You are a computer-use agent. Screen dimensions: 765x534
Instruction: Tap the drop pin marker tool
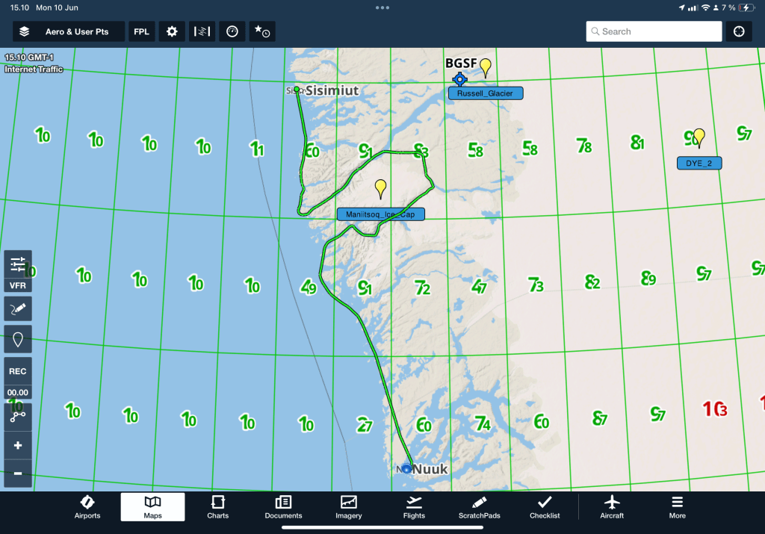(x=18, y=339)
